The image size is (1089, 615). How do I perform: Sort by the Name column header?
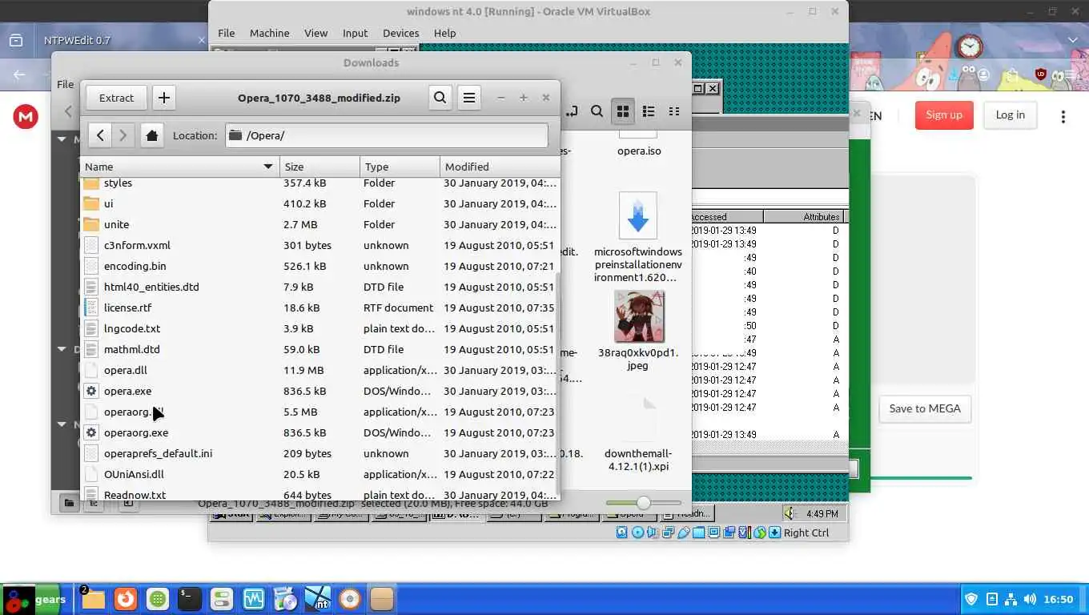180,167
